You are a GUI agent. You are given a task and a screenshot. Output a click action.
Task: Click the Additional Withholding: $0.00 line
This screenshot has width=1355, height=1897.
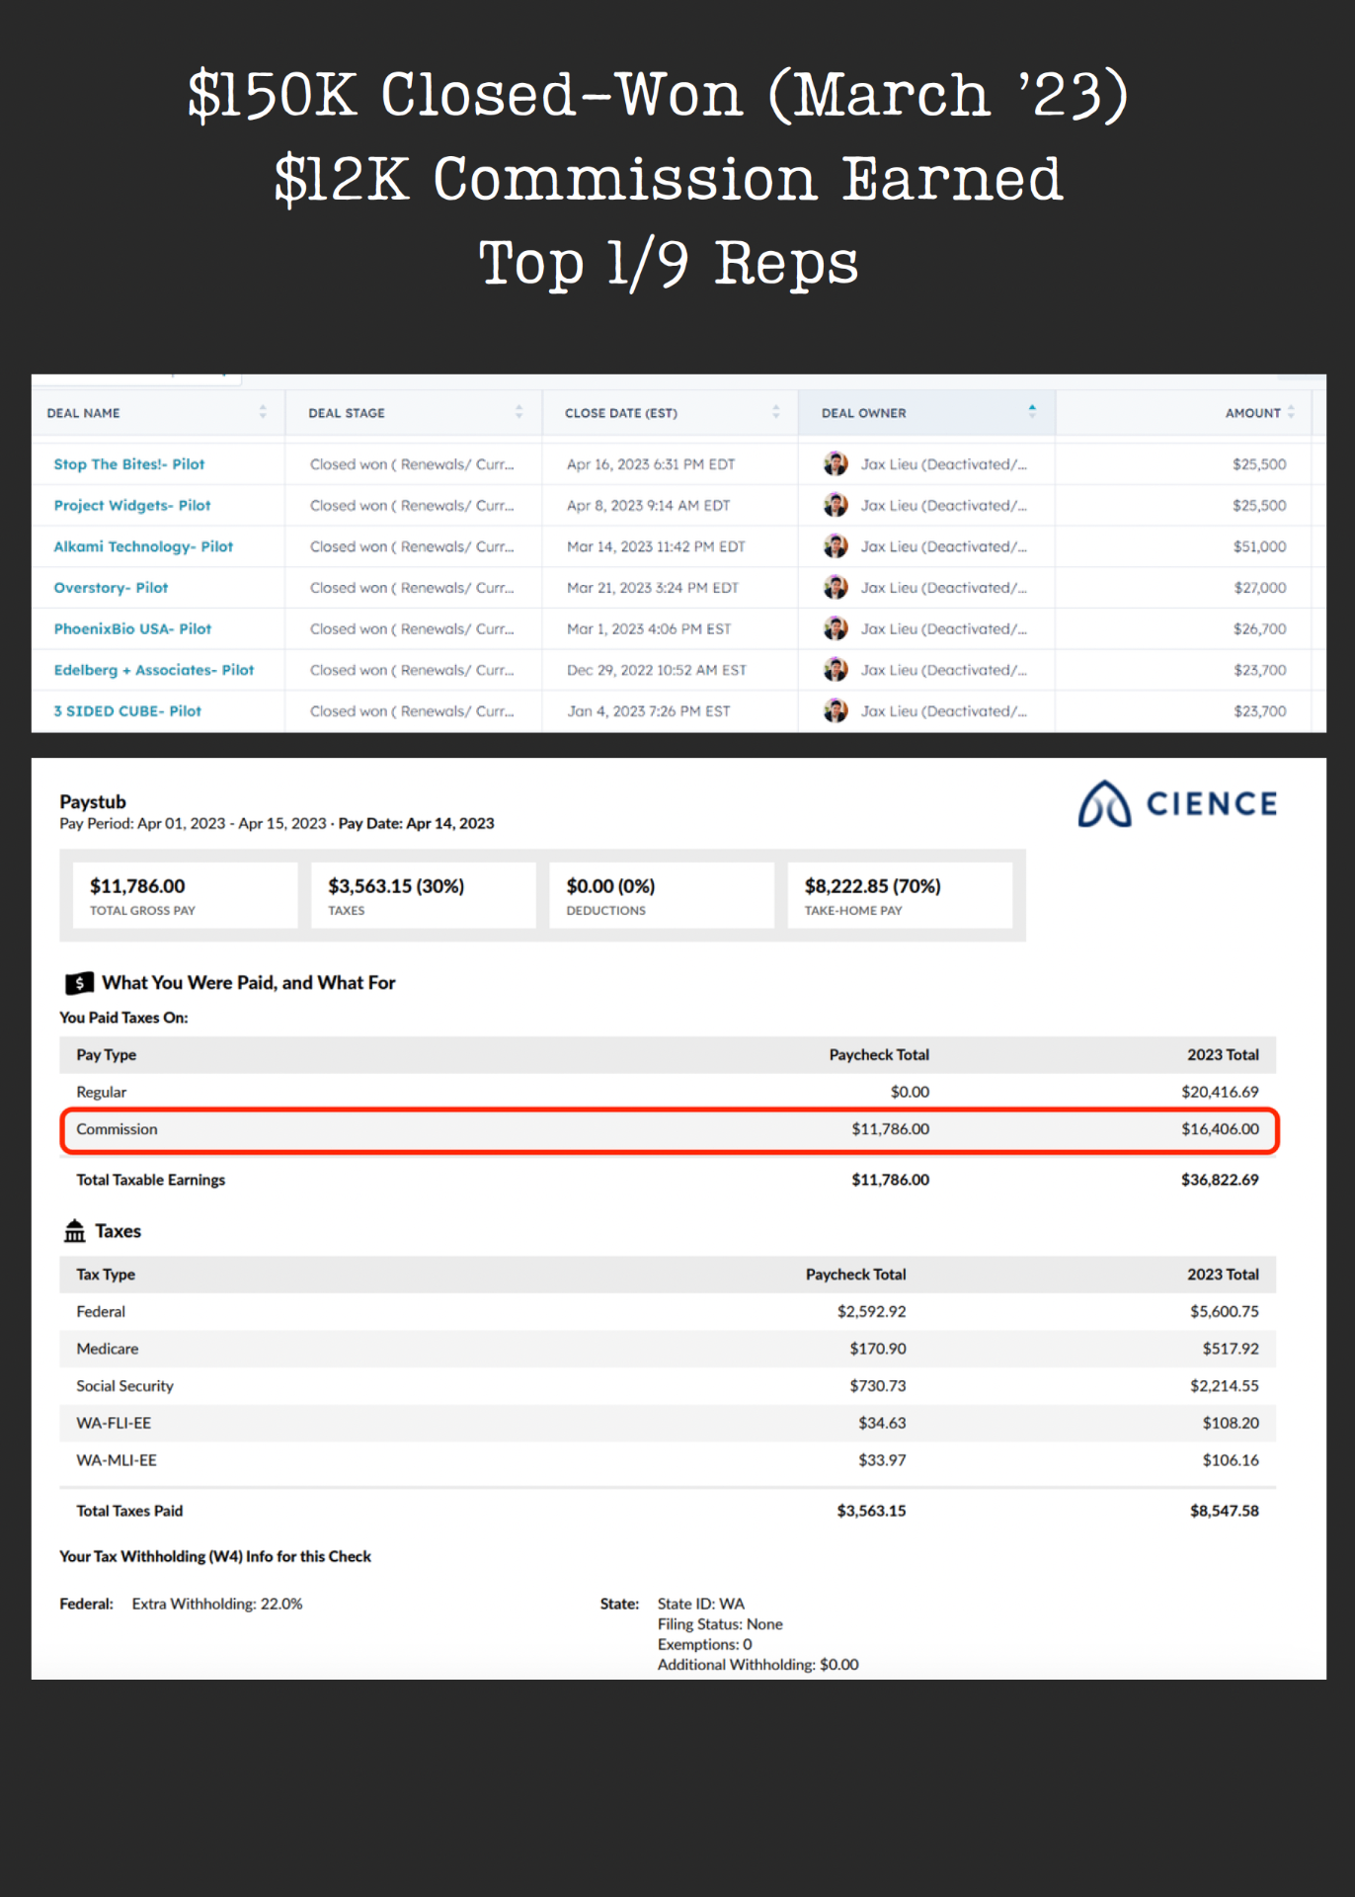[758, 1665]
